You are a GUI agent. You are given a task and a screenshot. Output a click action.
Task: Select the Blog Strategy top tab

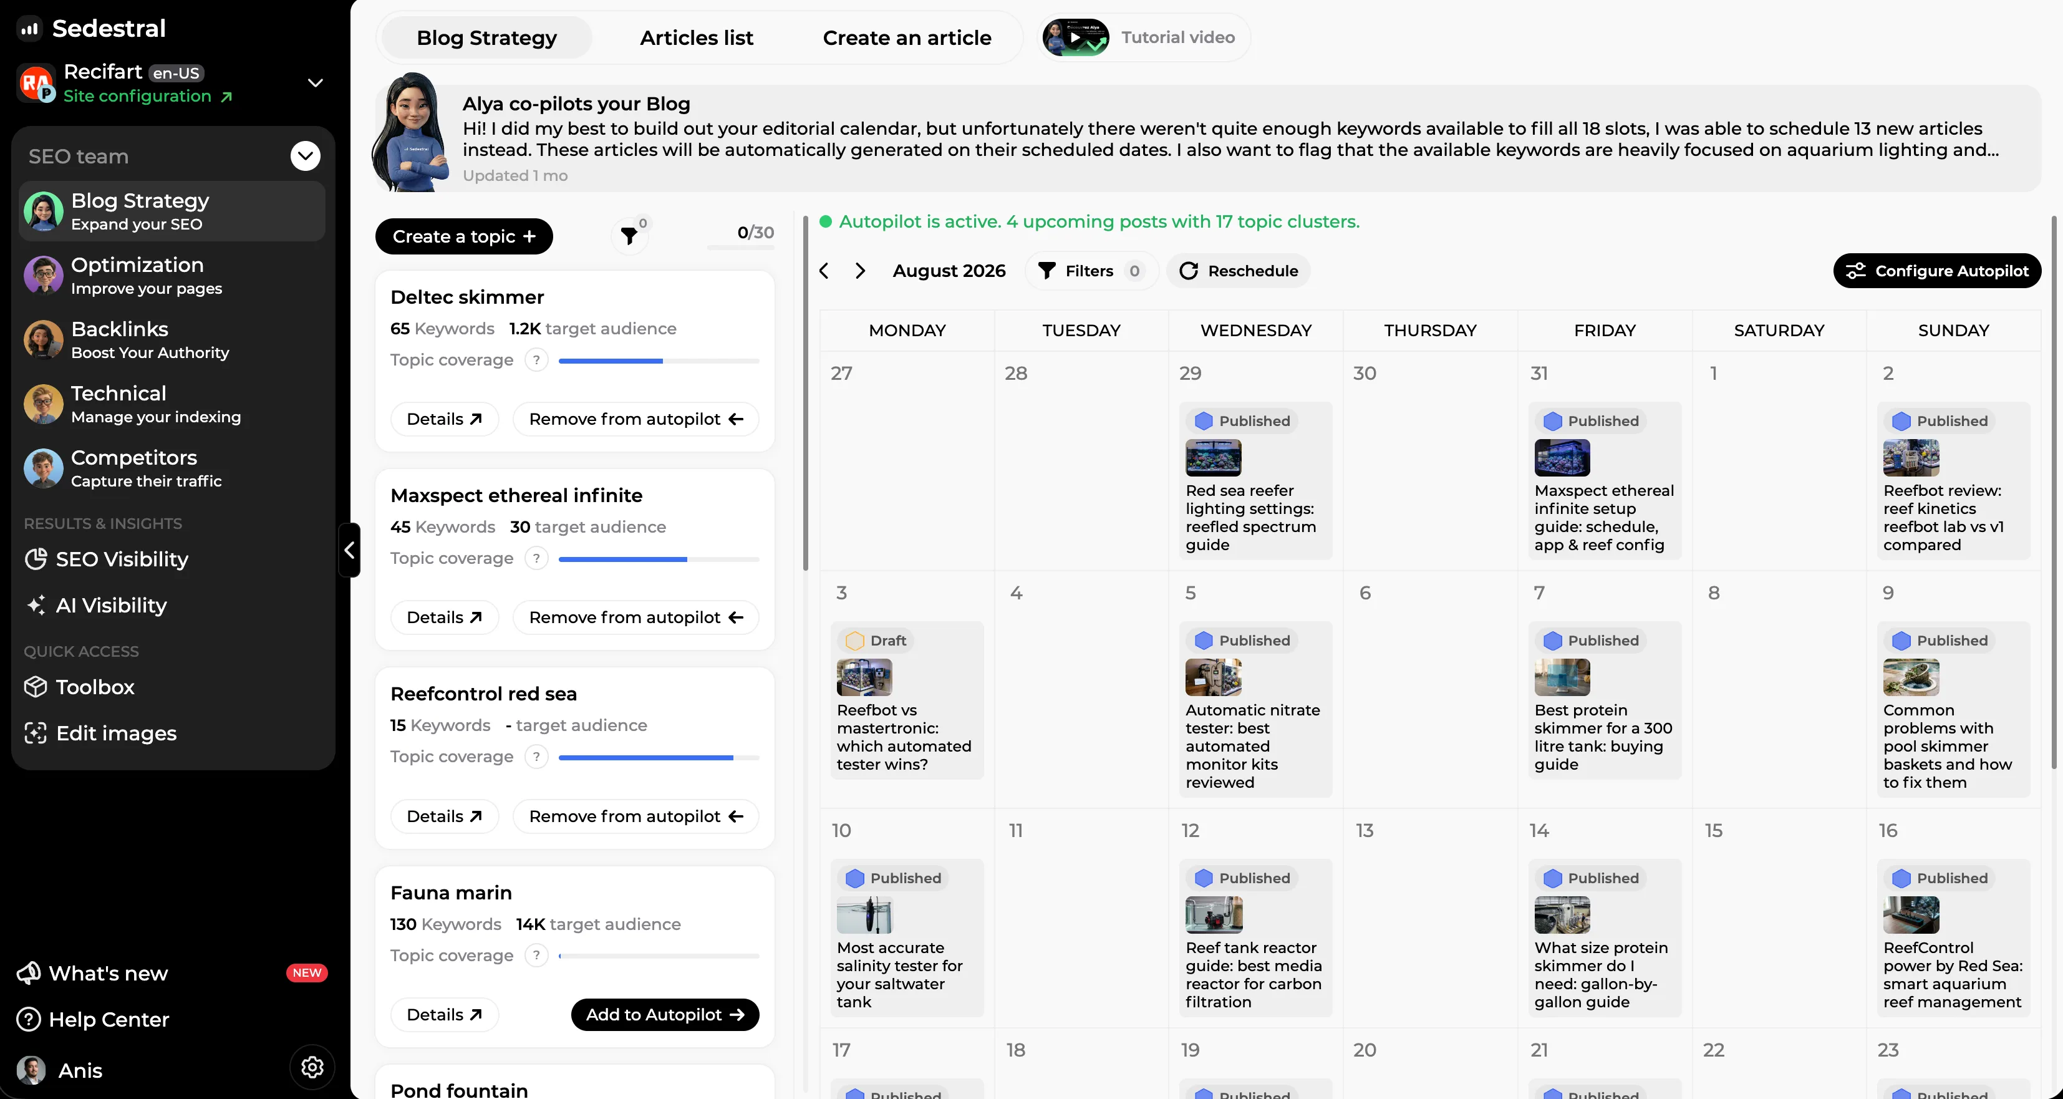pyautogui.click(x=486, y=37)
